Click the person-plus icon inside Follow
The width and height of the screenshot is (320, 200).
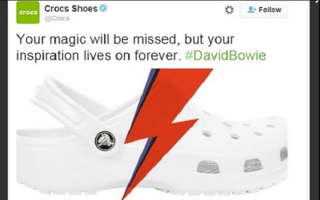(251, 9)
